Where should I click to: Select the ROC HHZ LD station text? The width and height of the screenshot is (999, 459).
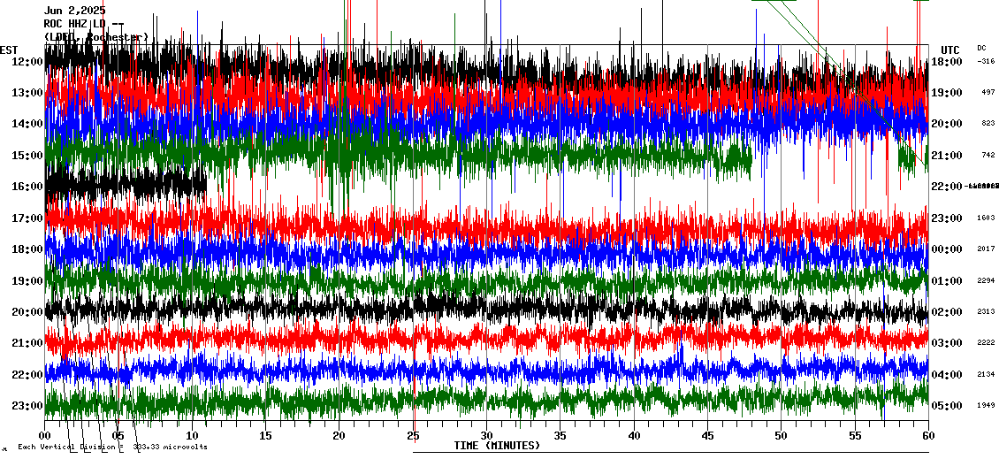tap(84, 24)
